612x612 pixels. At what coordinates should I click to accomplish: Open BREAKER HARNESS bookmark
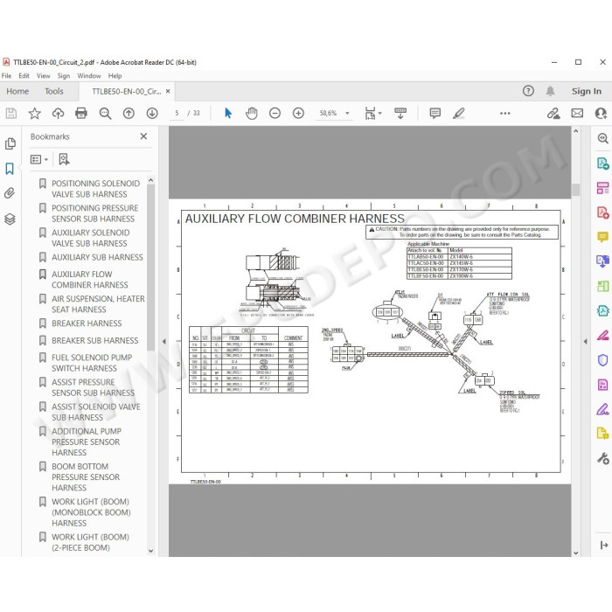pyautogui.click(x=87, y=323)
